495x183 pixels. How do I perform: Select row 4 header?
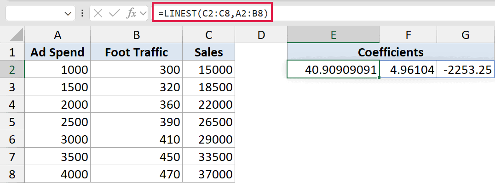12,104
